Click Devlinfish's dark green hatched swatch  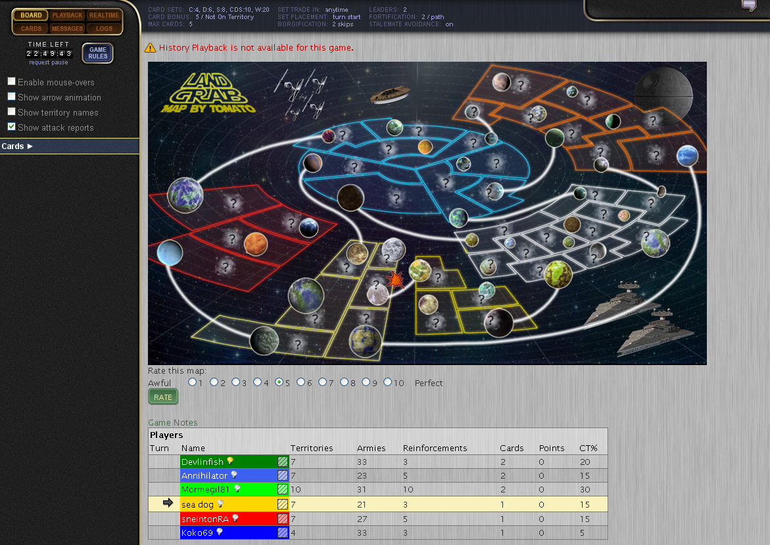pos(283,462)
